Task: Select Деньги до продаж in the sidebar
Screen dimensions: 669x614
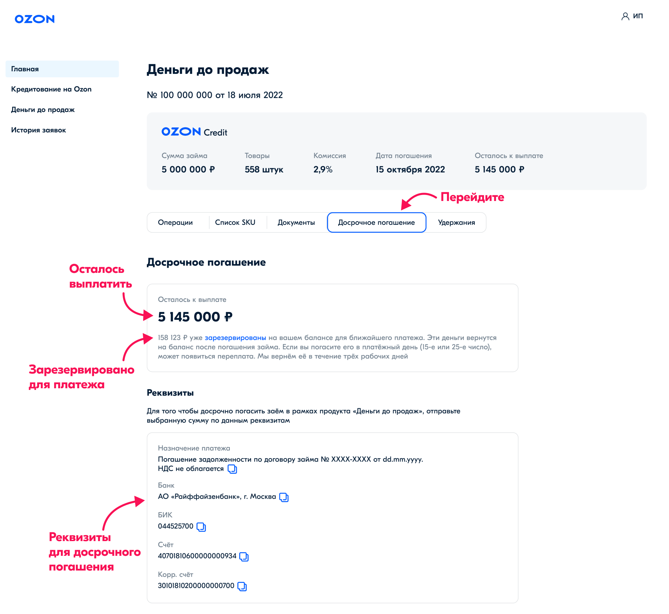Action: [x=43, y=110]
